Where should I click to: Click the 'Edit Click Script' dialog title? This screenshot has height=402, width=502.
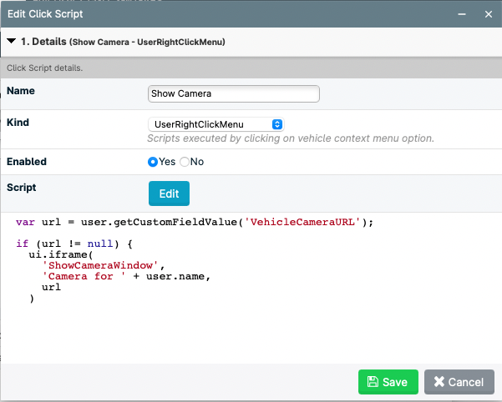[x=45, y=14]
